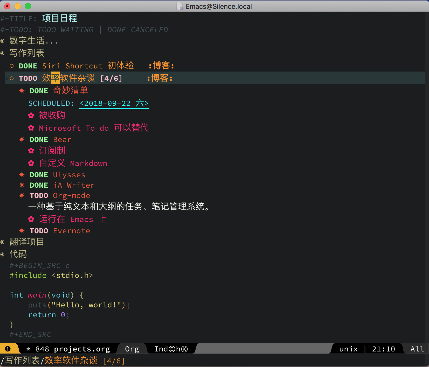
Task: Click the #+END_SRC block footer
Action: 30,335
